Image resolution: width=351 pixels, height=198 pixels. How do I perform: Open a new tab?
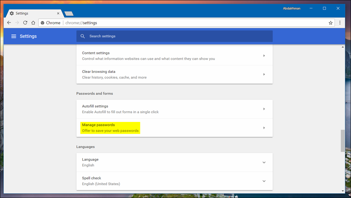pyautogui.click(x=69, y=14)
